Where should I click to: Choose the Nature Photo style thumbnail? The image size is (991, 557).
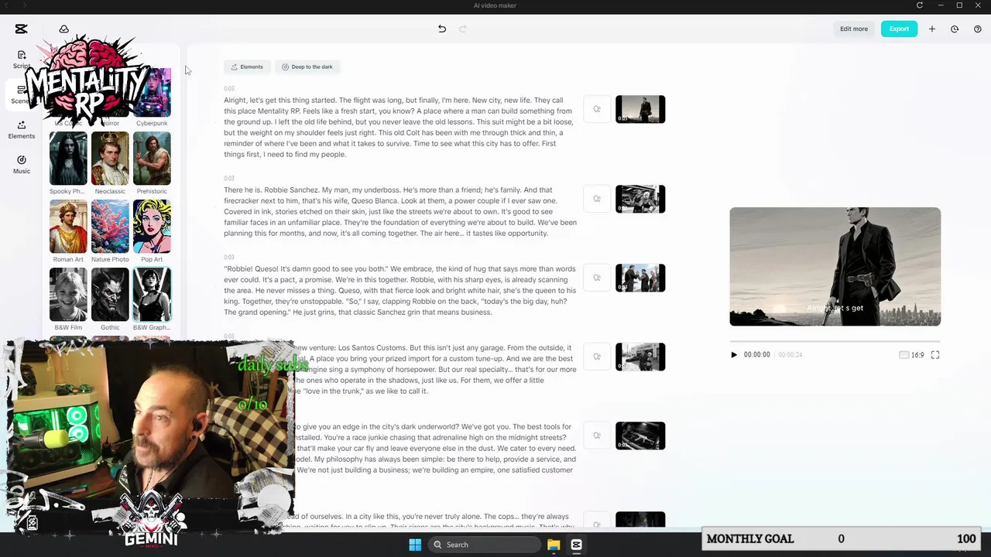[110, 227]
